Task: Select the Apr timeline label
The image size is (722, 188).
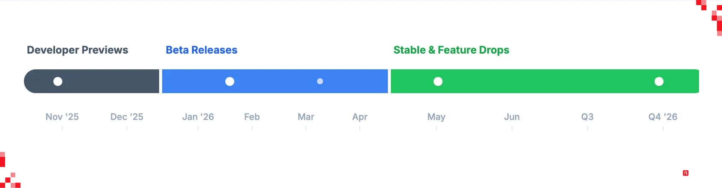Action: [x=360, y=117]
